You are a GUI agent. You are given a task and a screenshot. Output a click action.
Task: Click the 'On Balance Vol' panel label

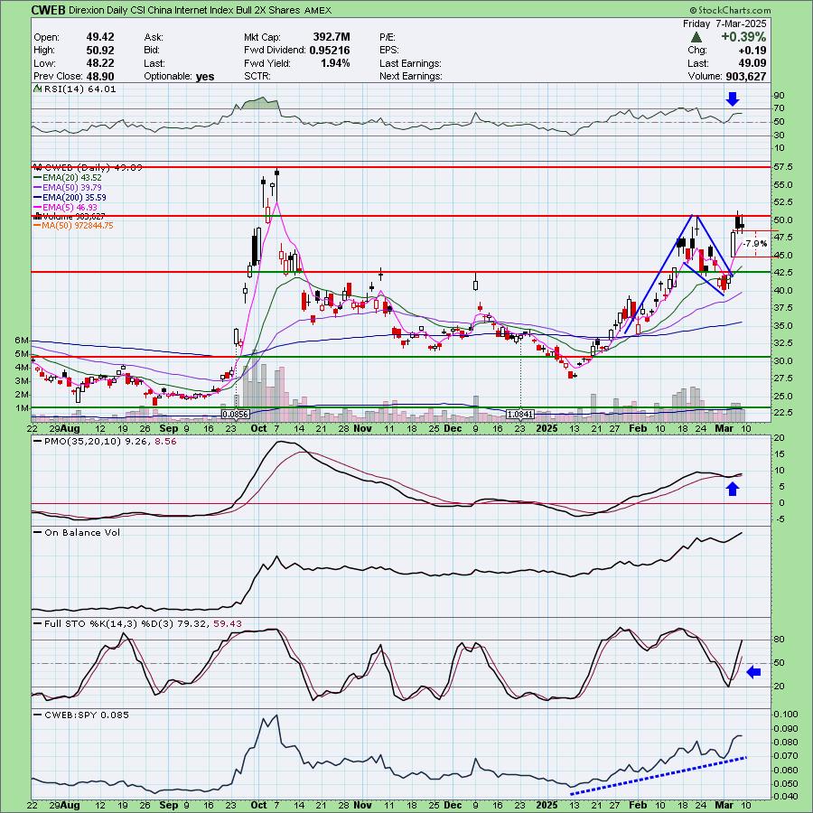click(x=82, y=532)
